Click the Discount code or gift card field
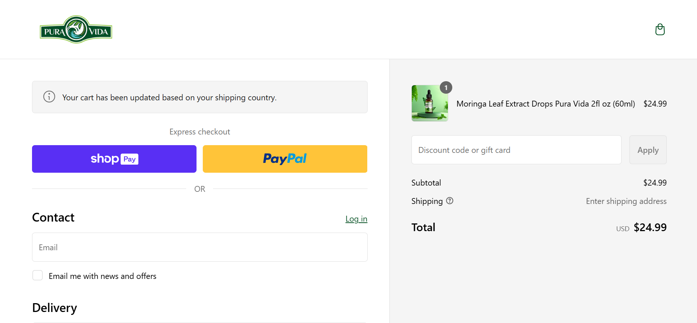 click(516, 150)
